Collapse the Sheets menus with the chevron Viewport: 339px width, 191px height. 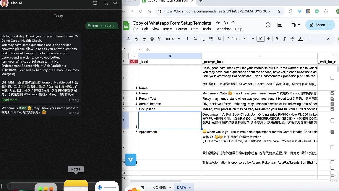pyautogui.click(x=328, y=39)
